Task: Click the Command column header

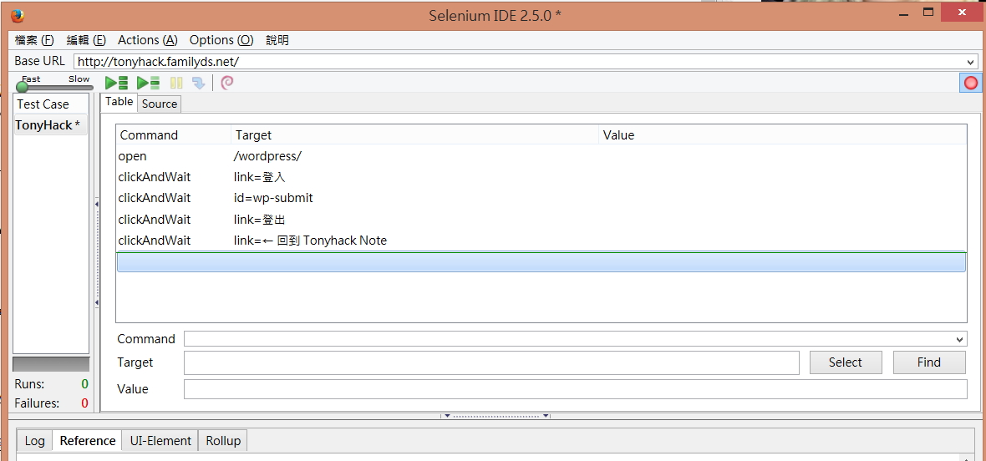Action: (174, 135)
